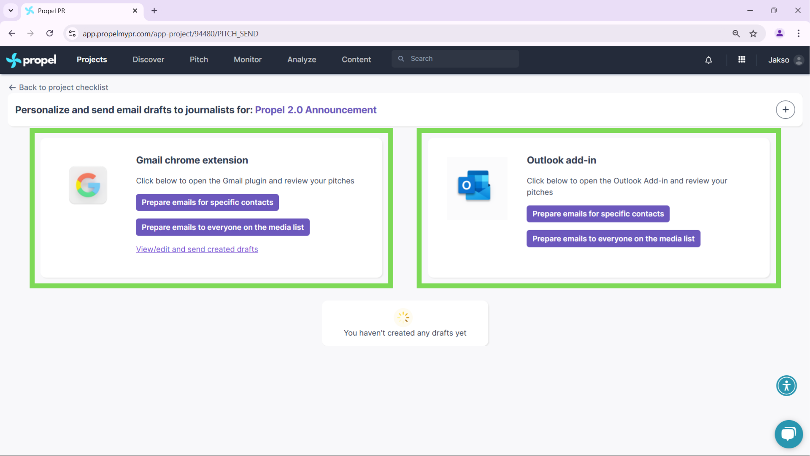Open the Projects menu

pos(92,60)
